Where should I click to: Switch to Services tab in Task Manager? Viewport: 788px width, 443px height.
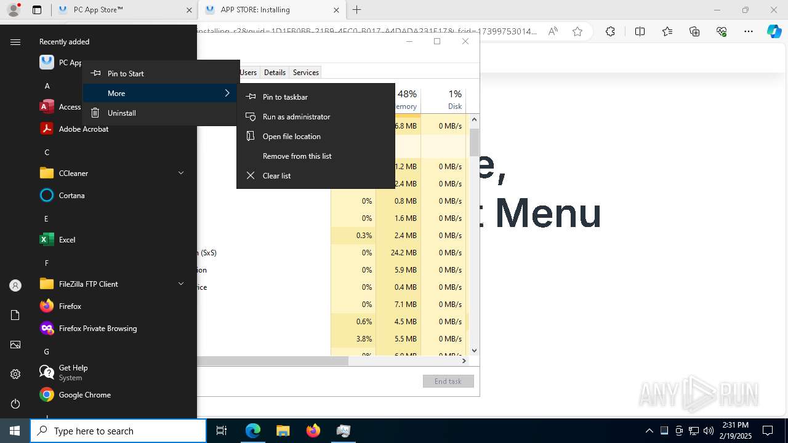(x=305, y=72)
